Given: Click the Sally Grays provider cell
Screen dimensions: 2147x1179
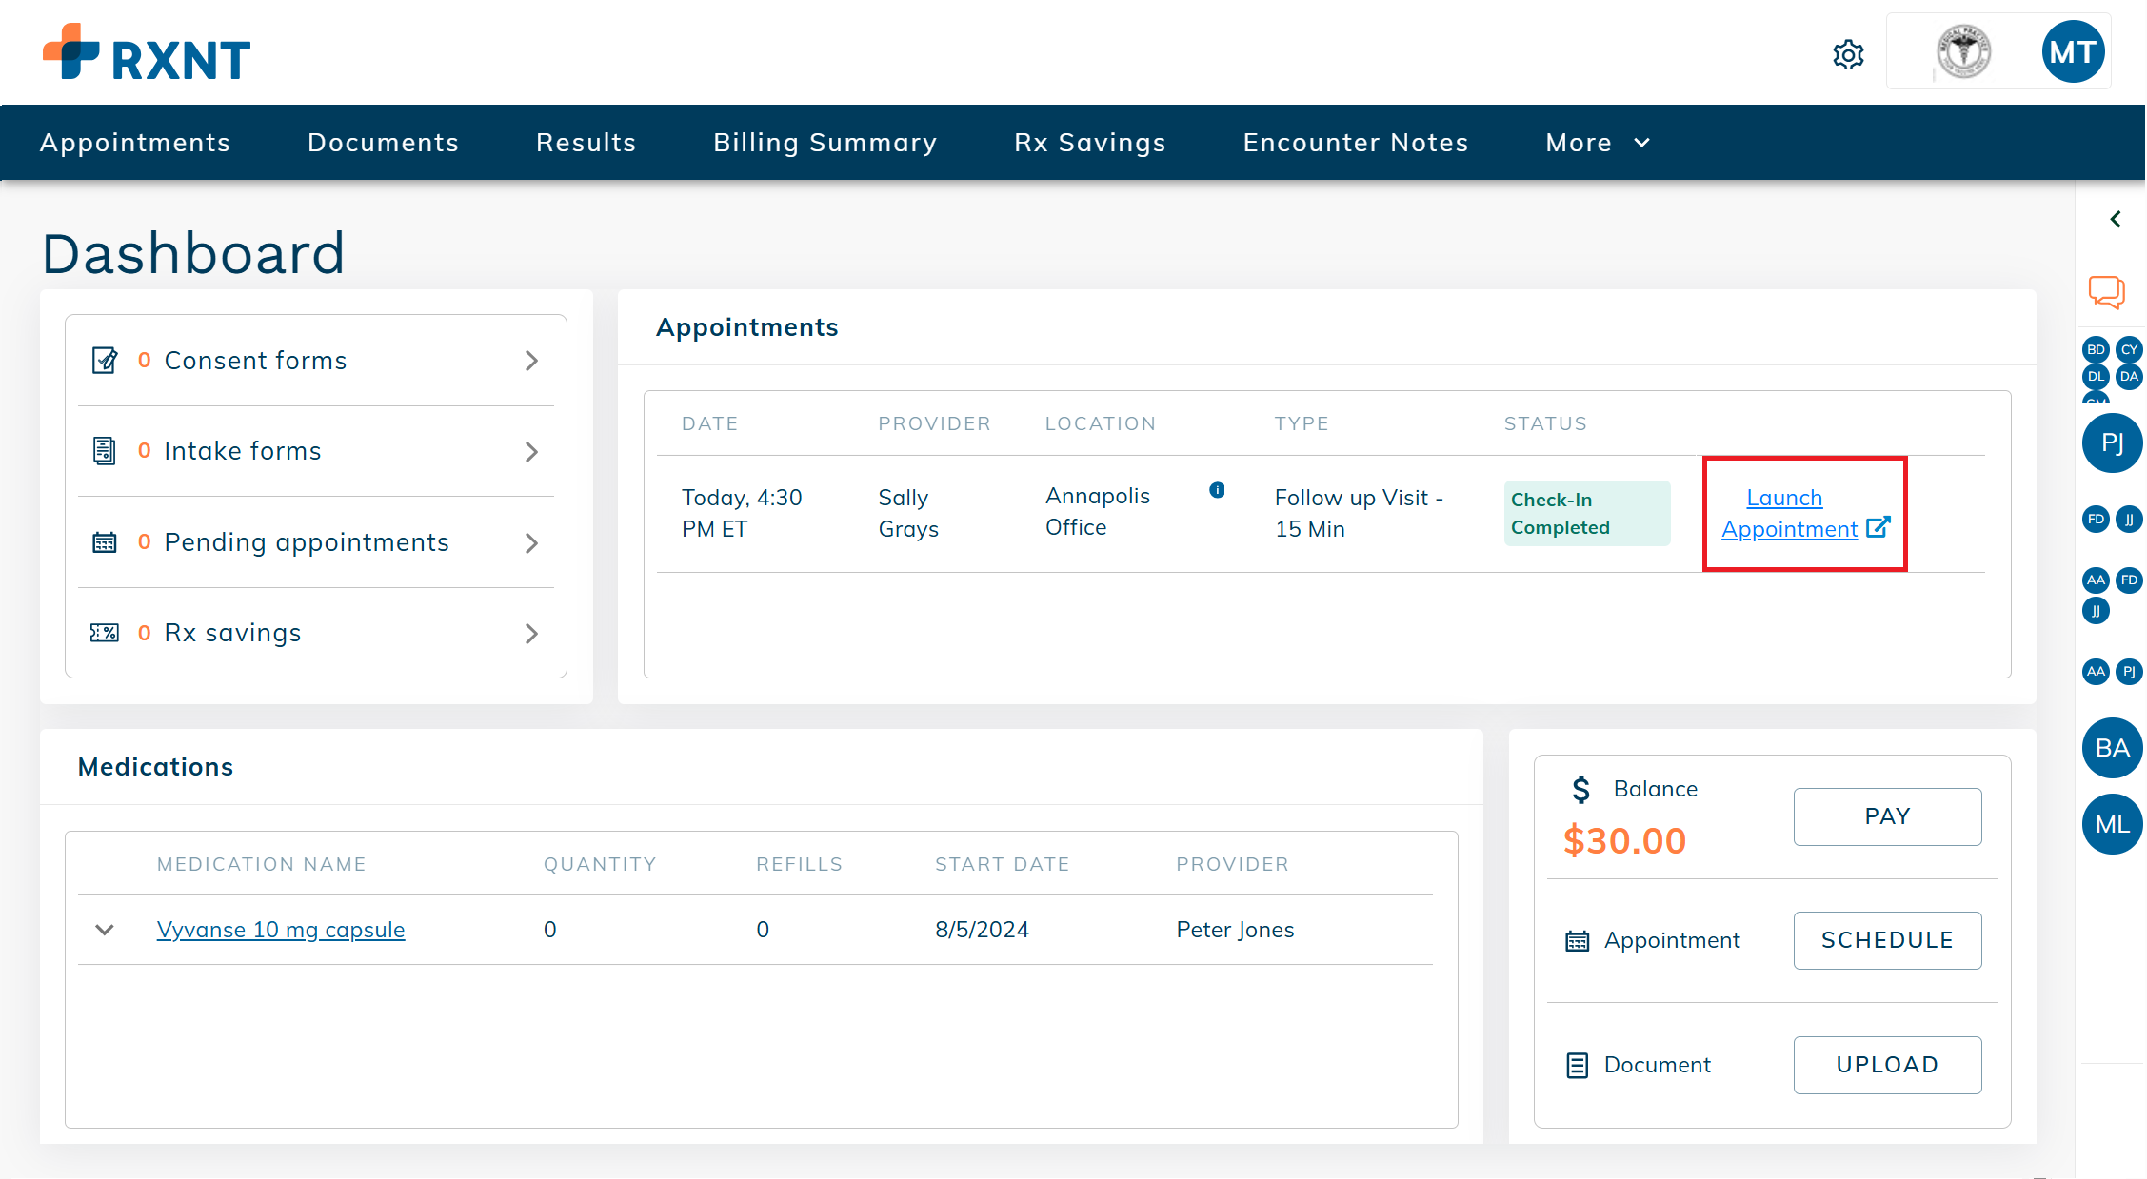Looking at the screenshot, I should [x=908, y=513].
